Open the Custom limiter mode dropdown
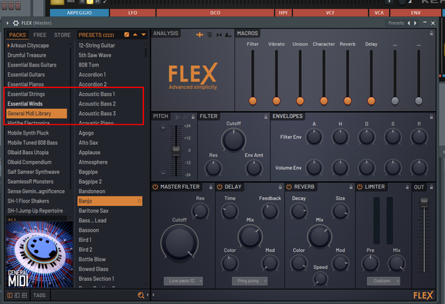 (x=383, y=281)
